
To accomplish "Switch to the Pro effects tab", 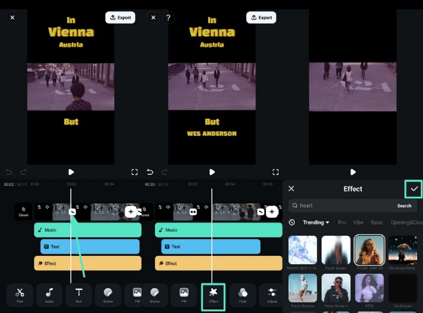I will point(342,223).
